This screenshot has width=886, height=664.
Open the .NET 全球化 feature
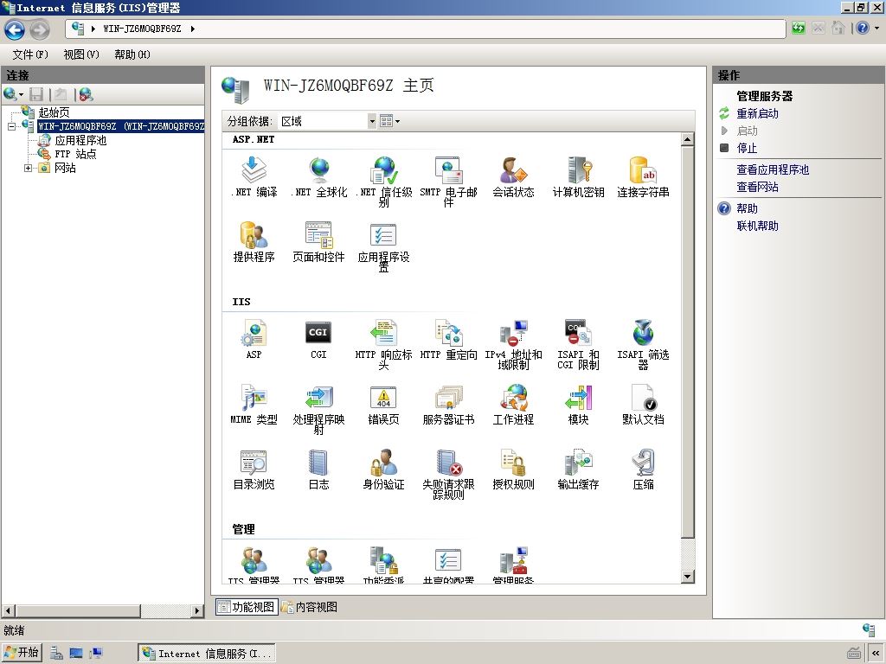click(318, 177)
